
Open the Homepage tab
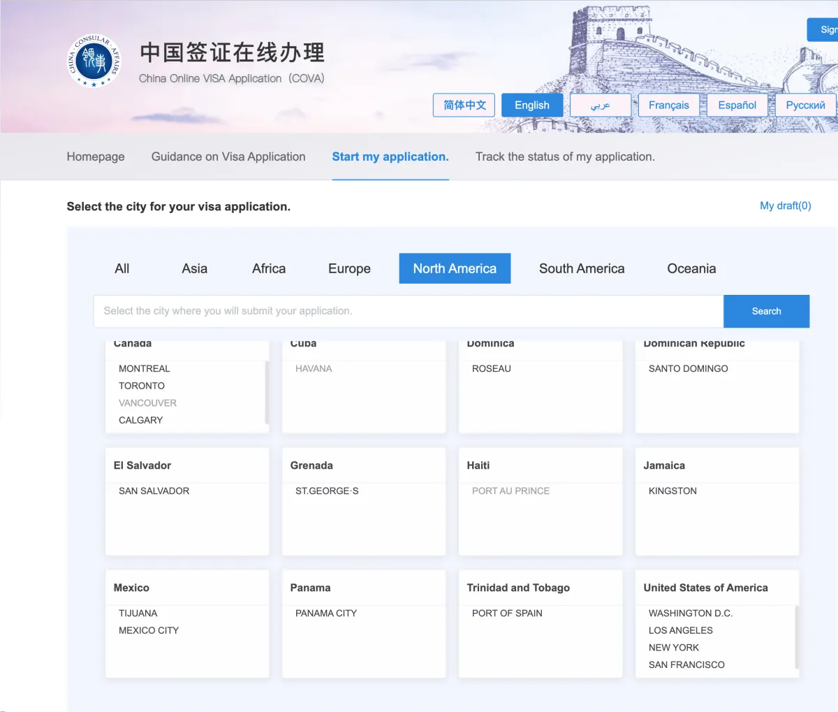(95, 157)
